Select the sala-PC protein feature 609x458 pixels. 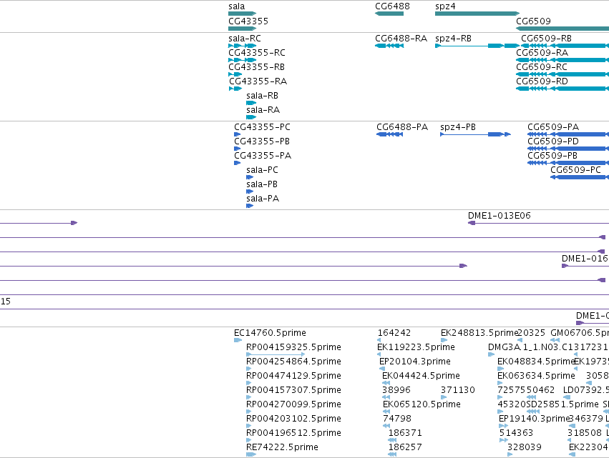250,177
